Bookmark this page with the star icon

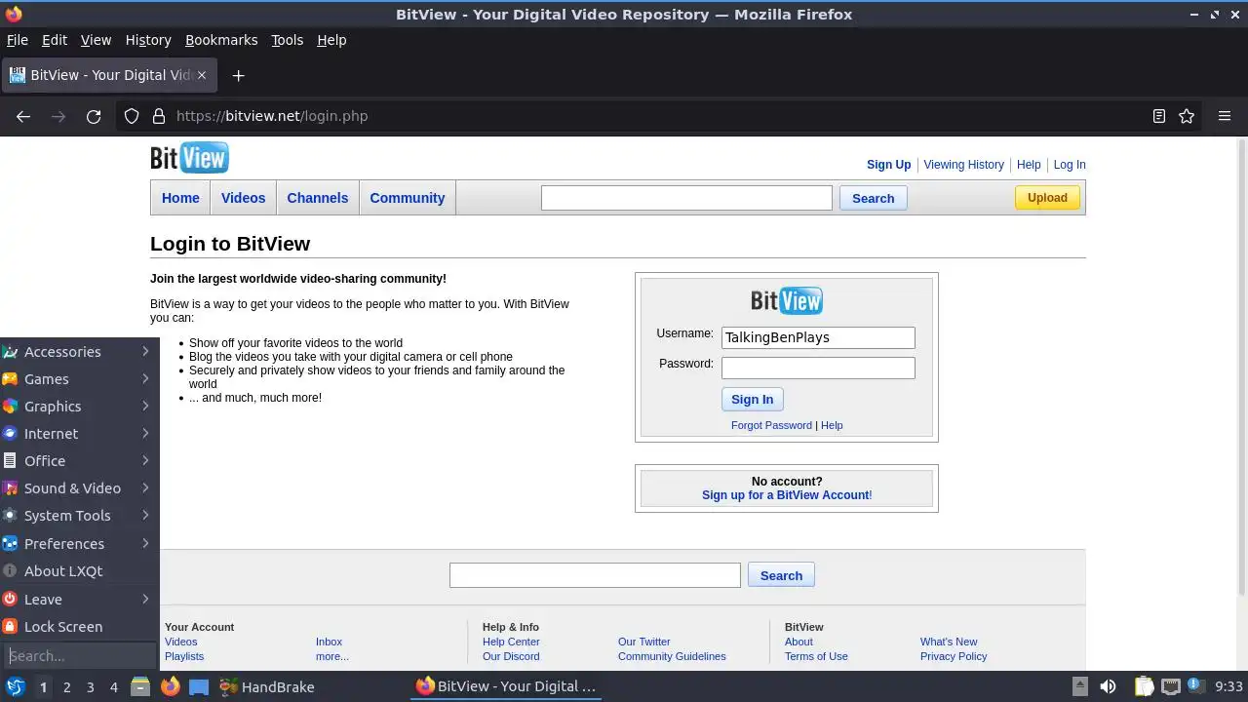(x=1187, y=116)
